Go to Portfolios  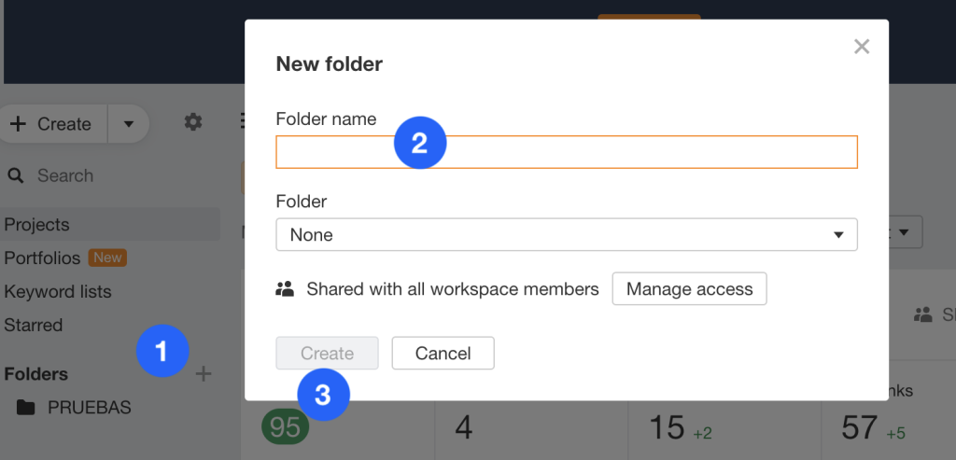click(x=42, y=258)
